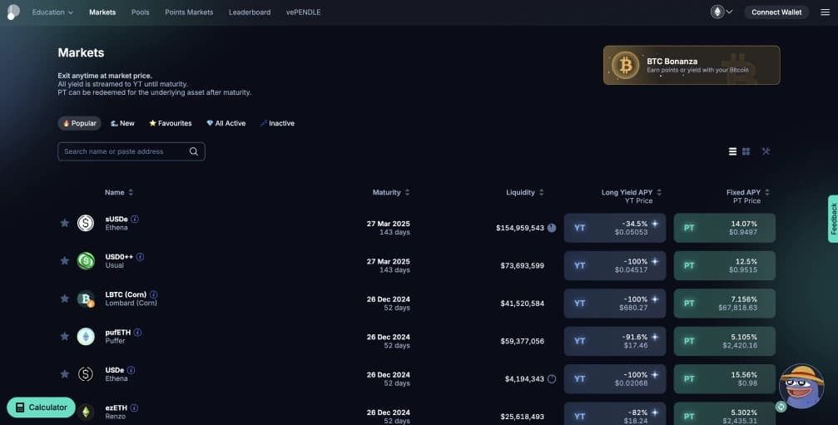Click the Pendle logo icon
838x425 pixels.
(x=12, y=12)
